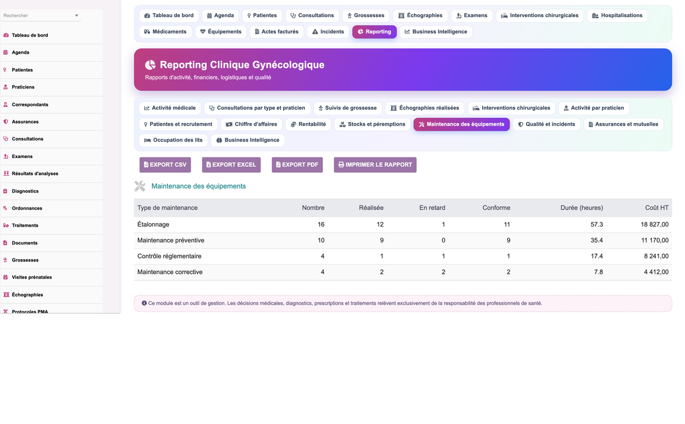Select the top Grossesses tab
The image size is (685, 424).
(365, 15)
